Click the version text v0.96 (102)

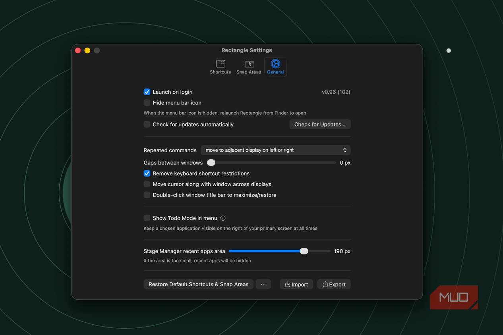[x=336, y=92]
